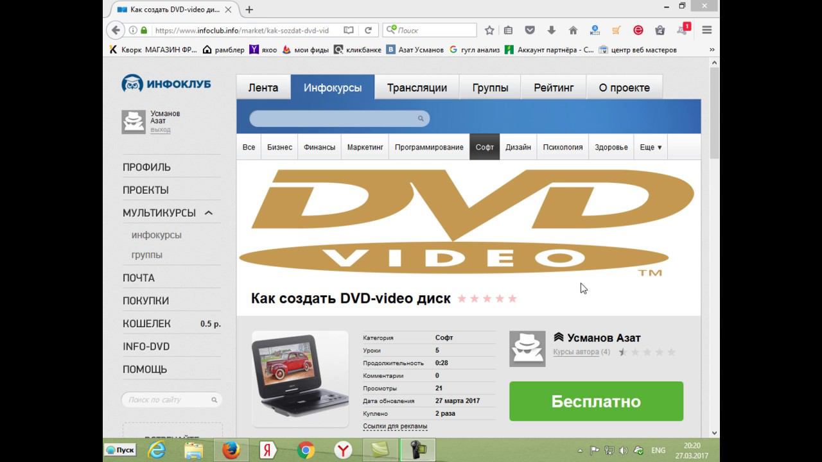This screenshot has height=462, width=822.
Task: Select the Бизнес category
Action: [x=279, y=147]
